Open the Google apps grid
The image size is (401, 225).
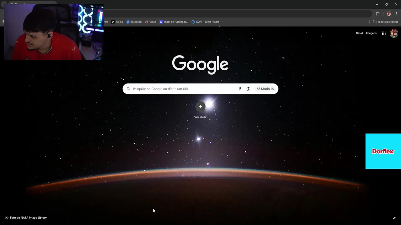point(384,33)
